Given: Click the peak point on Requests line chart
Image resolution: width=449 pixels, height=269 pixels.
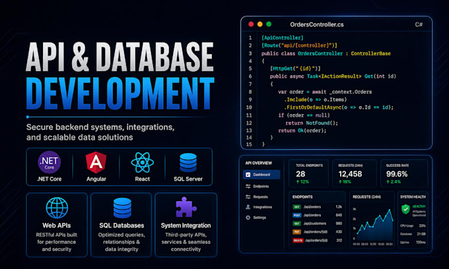Looking at the screenshot, I should click(390, 210).
